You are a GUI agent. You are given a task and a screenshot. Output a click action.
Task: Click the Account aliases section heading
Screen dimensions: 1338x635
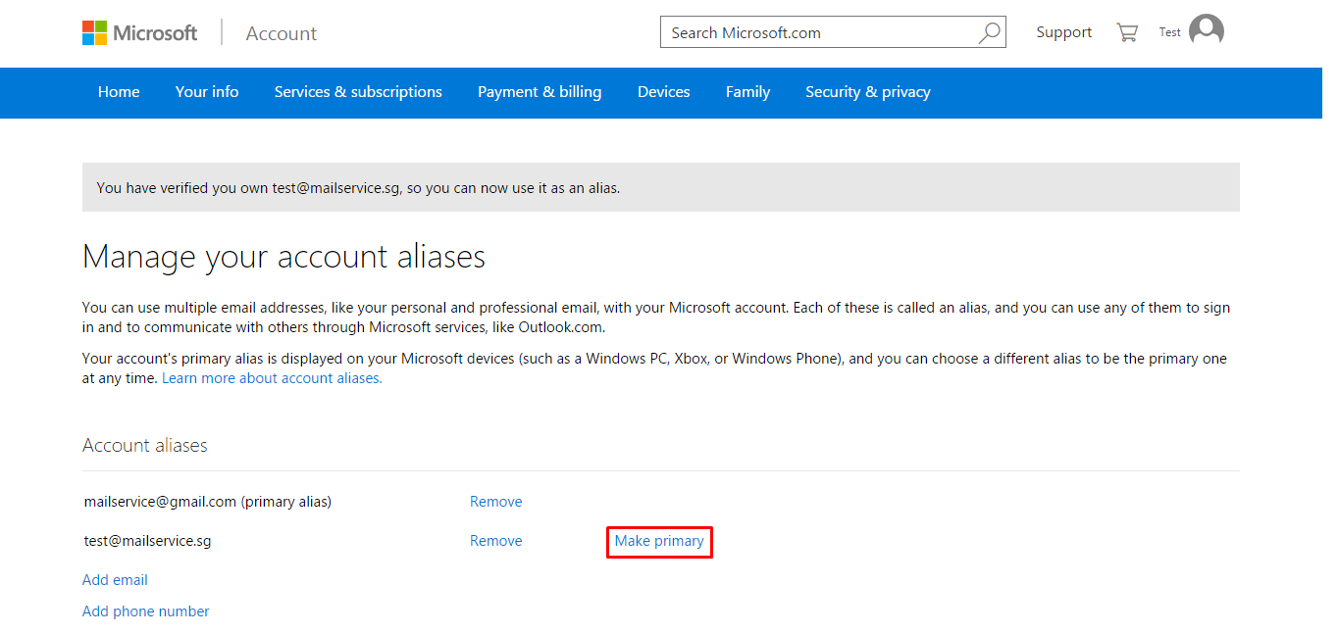[145, 446]
